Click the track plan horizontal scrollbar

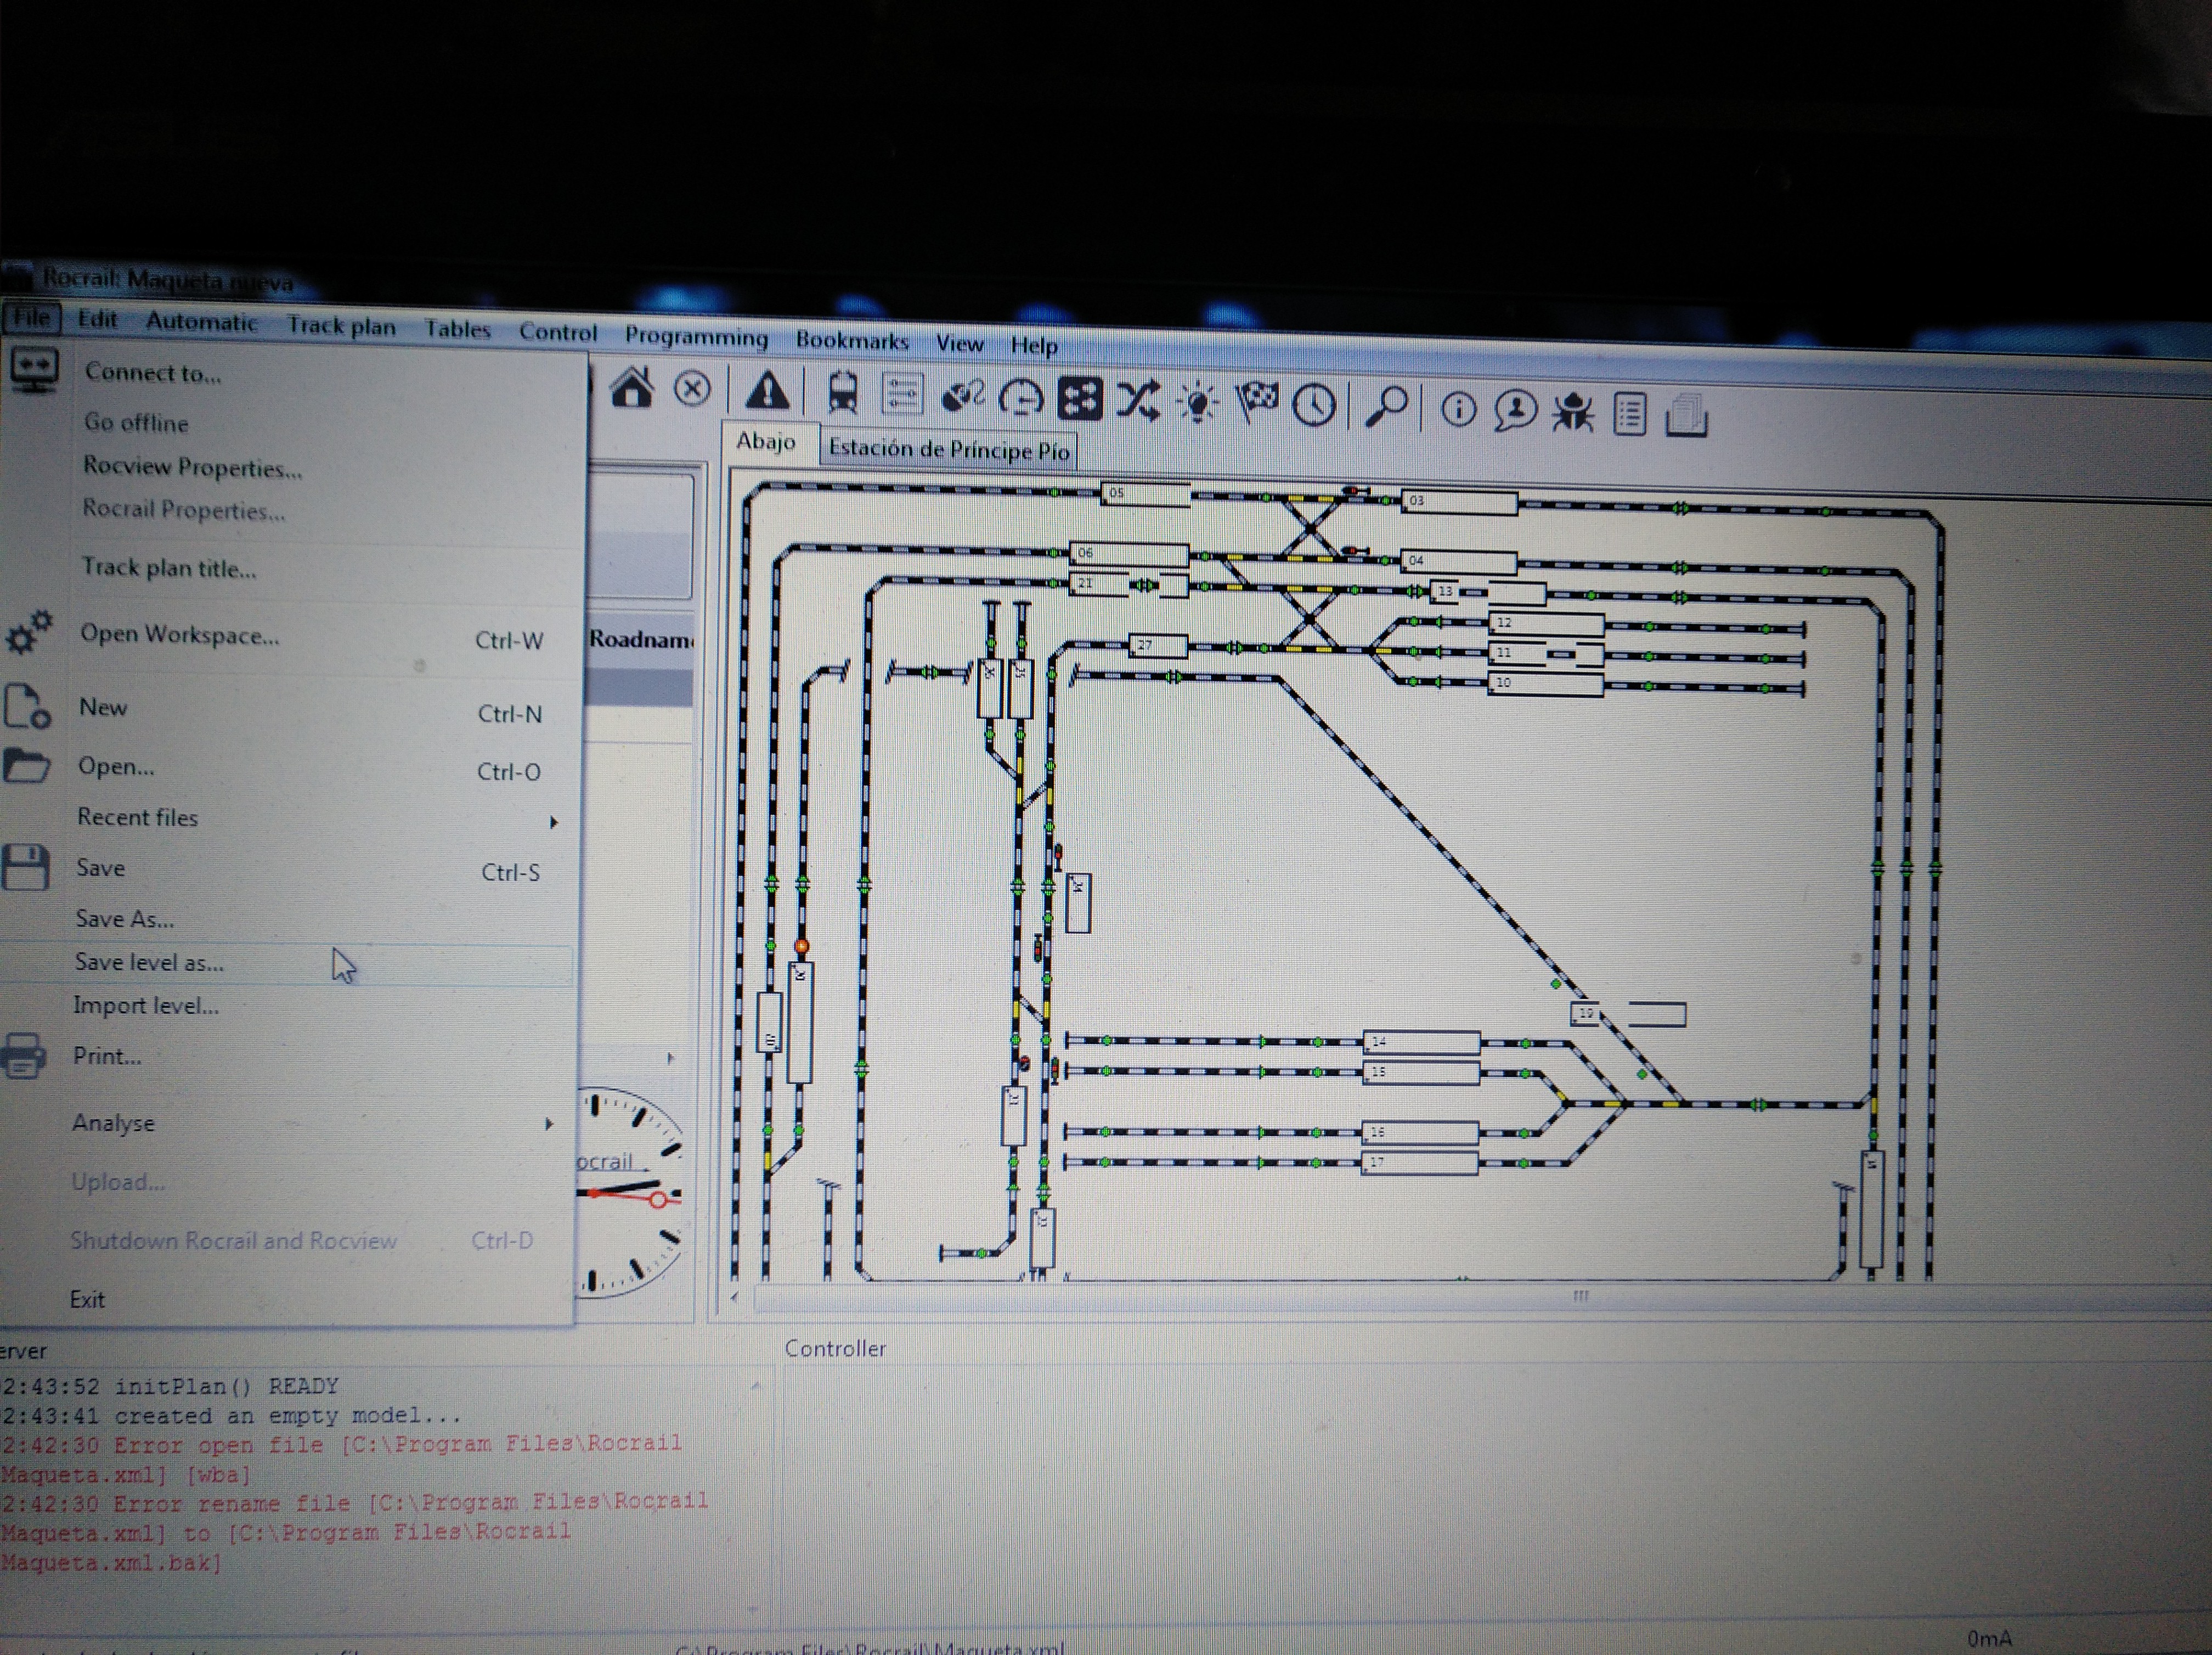point(1481,1297)
